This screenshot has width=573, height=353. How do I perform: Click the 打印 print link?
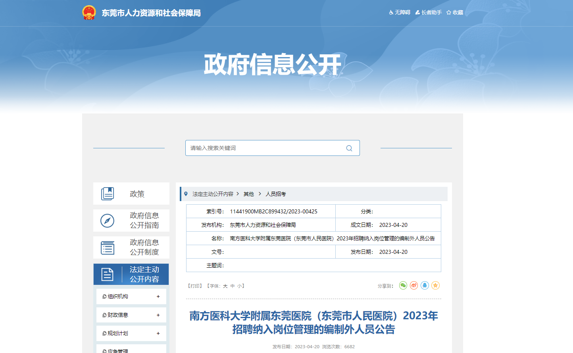[195, 286]
